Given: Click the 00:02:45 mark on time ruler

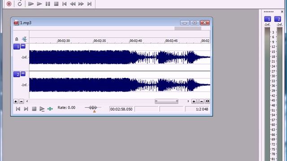Looking at the screenshot, I should click(171, 41).
